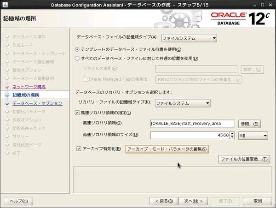Screen dimensions: 276x208
Task: Click 作成モード step label
Action: click(x=23, y=45)
